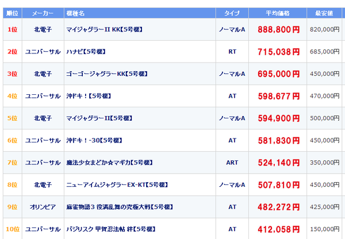Click average price 581,830円

click(x=278, y=141)
